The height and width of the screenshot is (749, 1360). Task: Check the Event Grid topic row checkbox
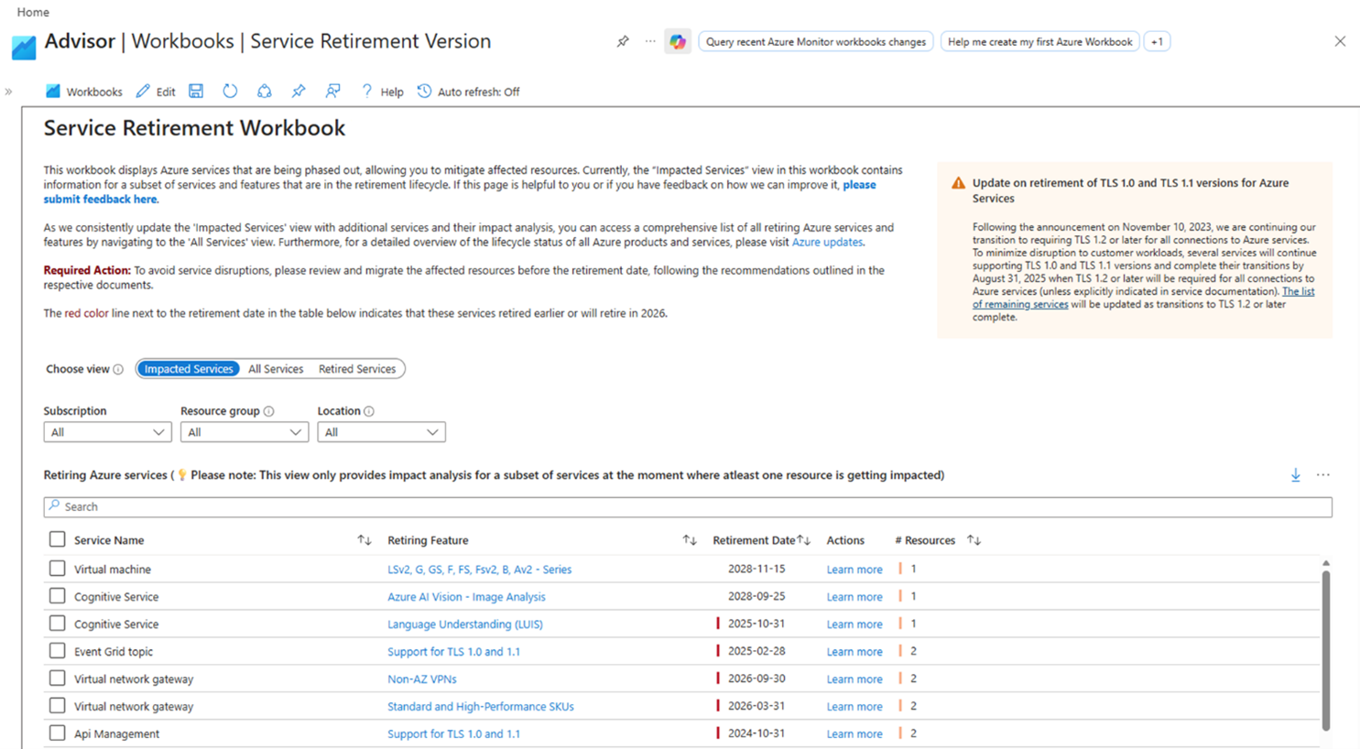click(x=57, y=651)
